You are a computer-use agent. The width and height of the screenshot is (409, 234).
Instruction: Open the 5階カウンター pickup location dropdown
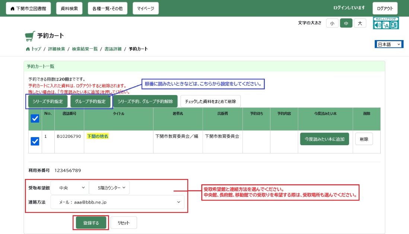tap(109, 188)
